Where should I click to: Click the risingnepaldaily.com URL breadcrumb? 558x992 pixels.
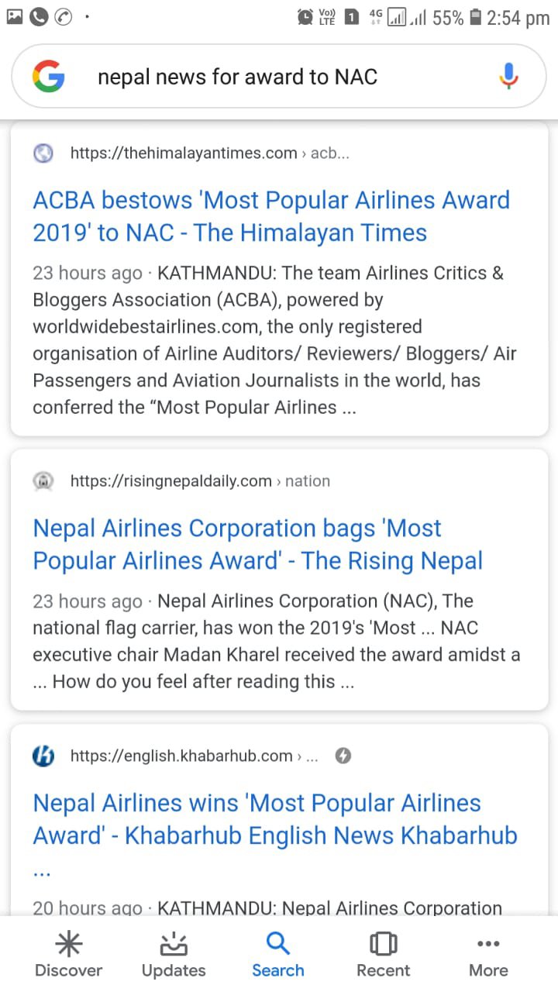199,481
